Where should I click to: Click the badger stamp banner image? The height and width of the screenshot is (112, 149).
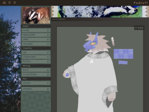pos(100,12)
